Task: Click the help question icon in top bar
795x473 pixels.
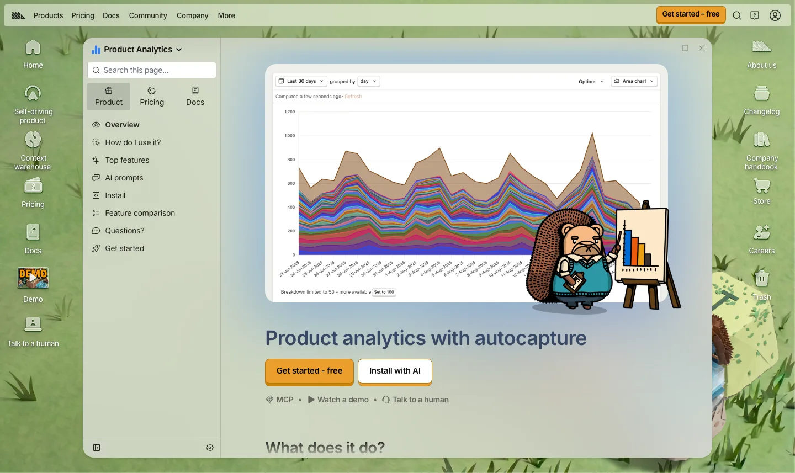Action: point(755,15)
